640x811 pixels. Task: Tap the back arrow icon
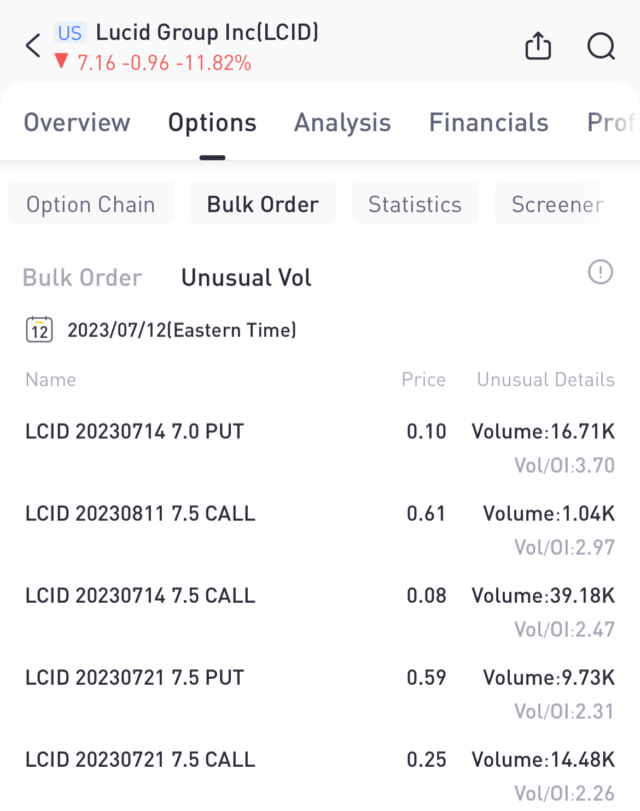coord(33,46)
